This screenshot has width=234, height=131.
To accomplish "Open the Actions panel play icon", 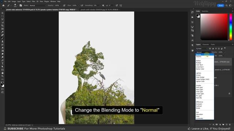I will (192, 17).
